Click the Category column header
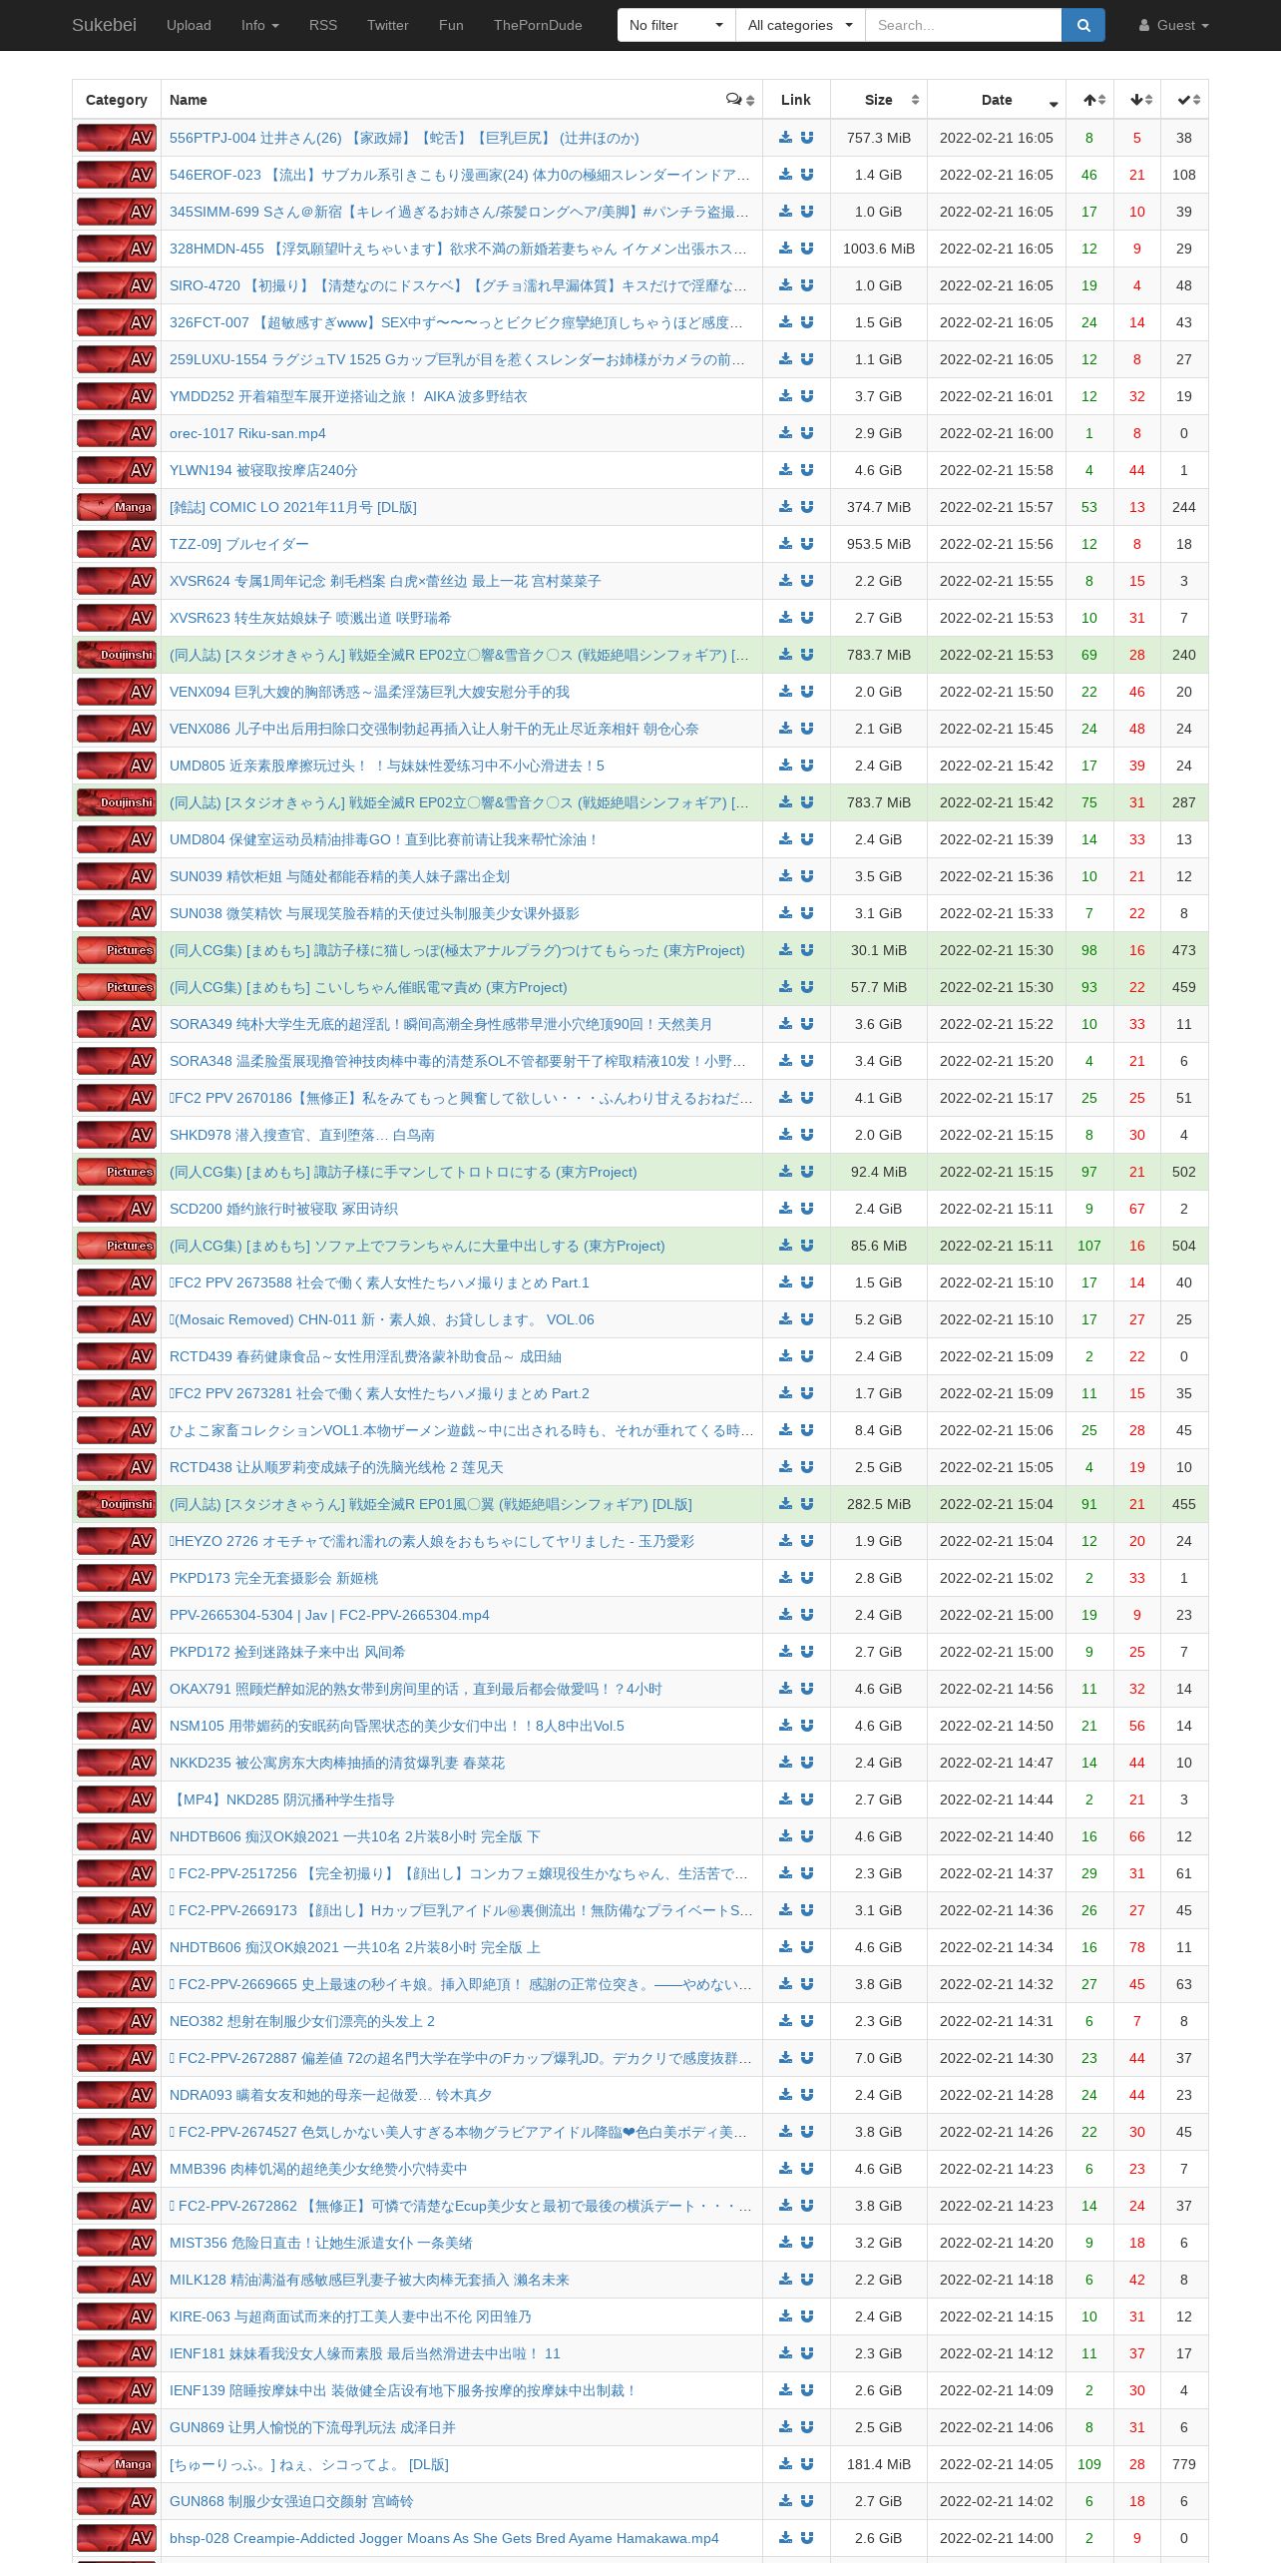Viewport: 1281px width, 2563px height. pos(117,100)
